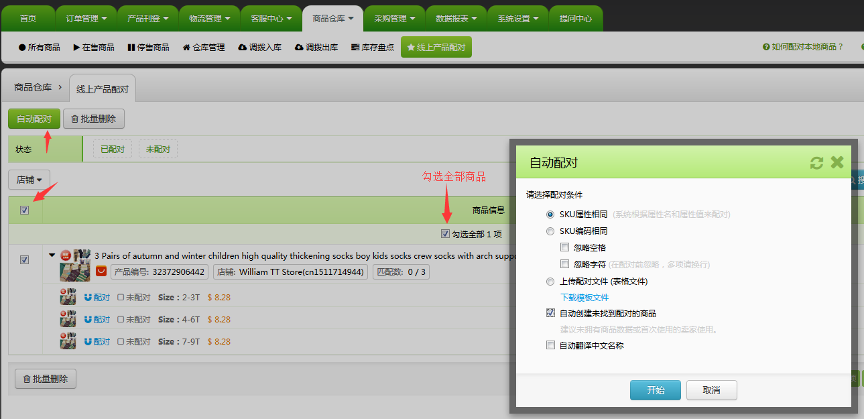
Task: Collapse the socks product variants triangle
Action: pos(52,255)
